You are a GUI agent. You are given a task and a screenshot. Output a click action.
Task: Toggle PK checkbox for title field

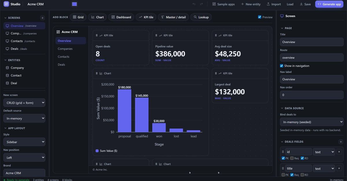click(283, 175)
